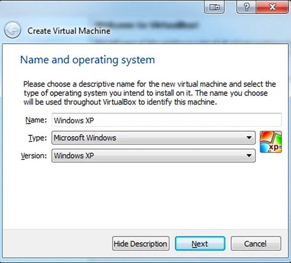Cancel the virtual machine creation
Image resolution: width=291 pixels, height=263 pixels.
[256, 244]
